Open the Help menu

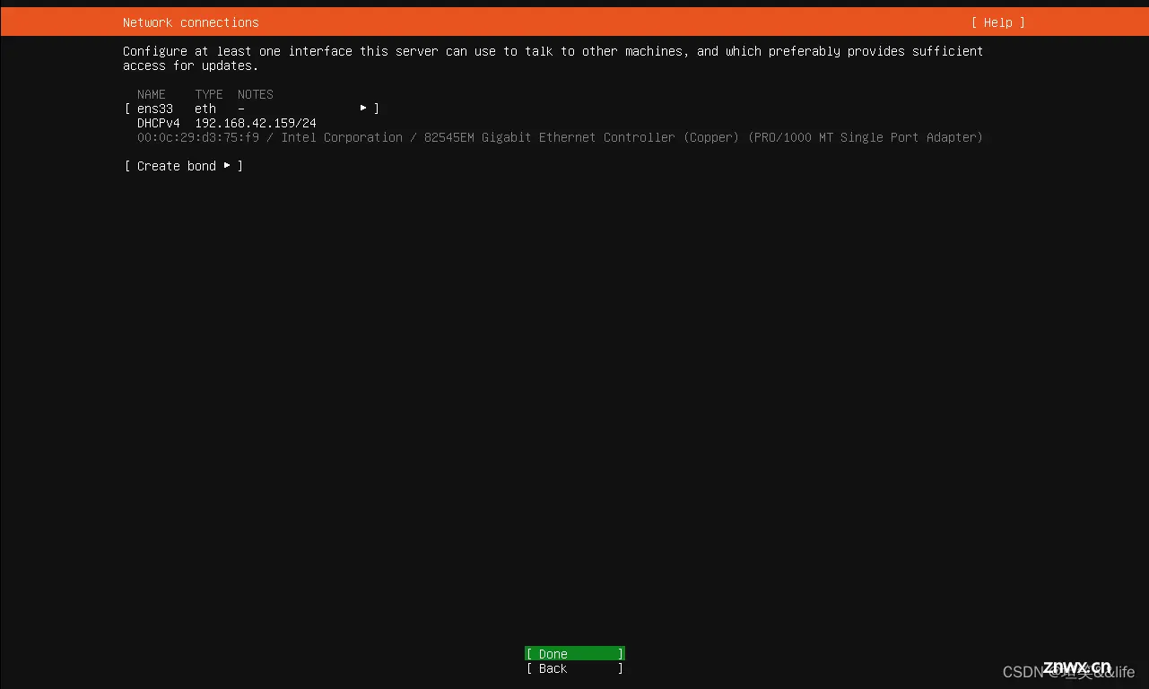[x=997, y=22]
